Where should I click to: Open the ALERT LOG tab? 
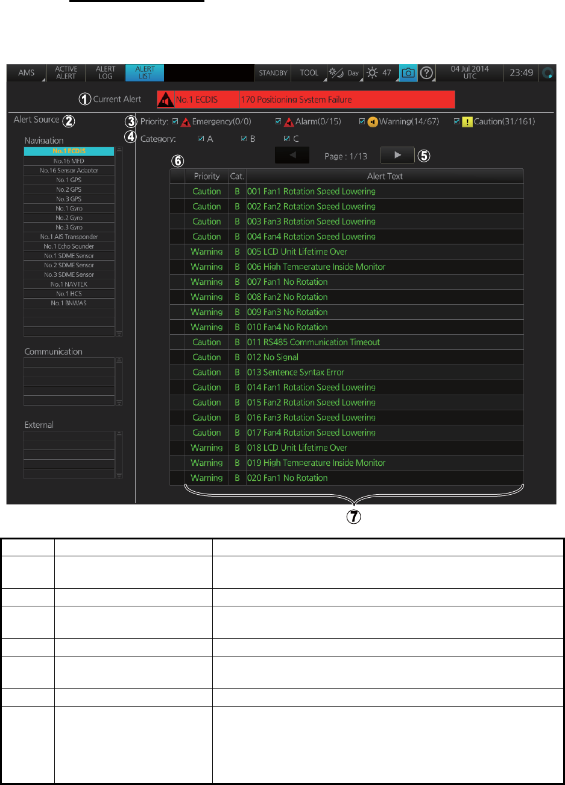tap(106, 72)
